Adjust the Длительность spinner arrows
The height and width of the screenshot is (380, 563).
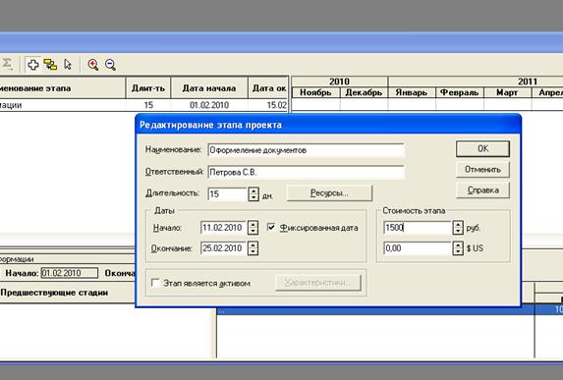coord(253,194)
